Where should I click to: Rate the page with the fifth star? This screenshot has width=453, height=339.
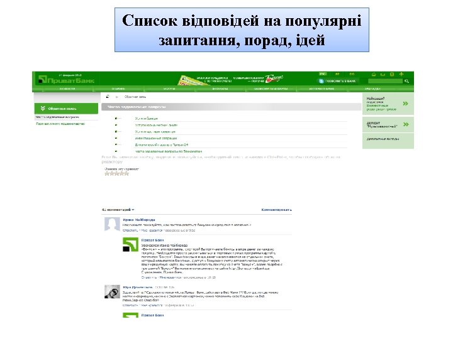tap(126, 173)
